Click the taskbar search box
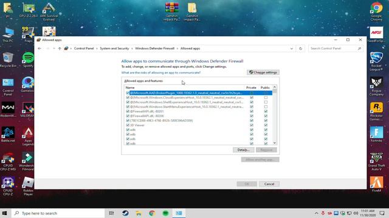Image resolution: width=389 pixels, height=218 pixels. [58, 213]
